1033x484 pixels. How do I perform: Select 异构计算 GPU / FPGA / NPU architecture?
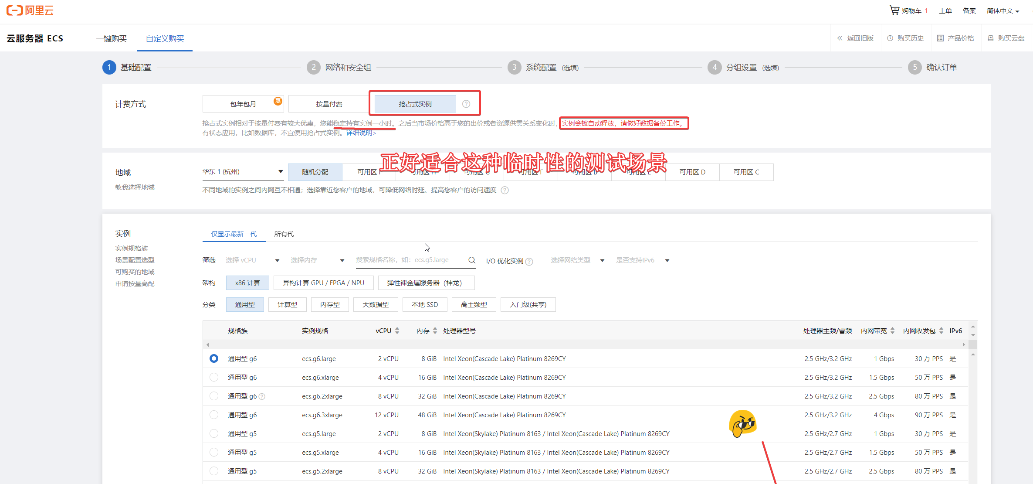(x=324, y=283)
